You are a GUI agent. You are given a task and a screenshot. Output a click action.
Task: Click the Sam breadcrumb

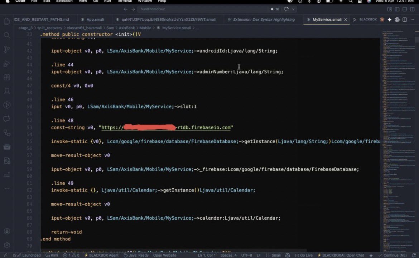[x=110, y=28]
